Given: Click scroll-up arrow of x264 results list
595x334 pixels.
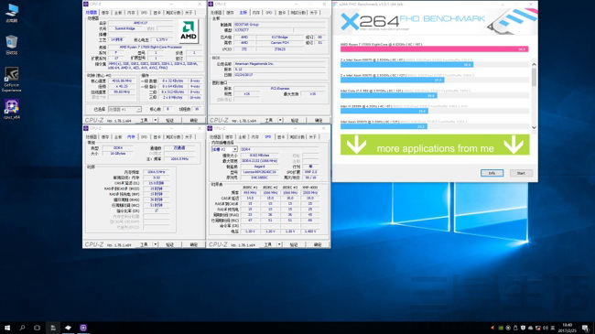Looking at the screenshot, I should coord(534,65).
